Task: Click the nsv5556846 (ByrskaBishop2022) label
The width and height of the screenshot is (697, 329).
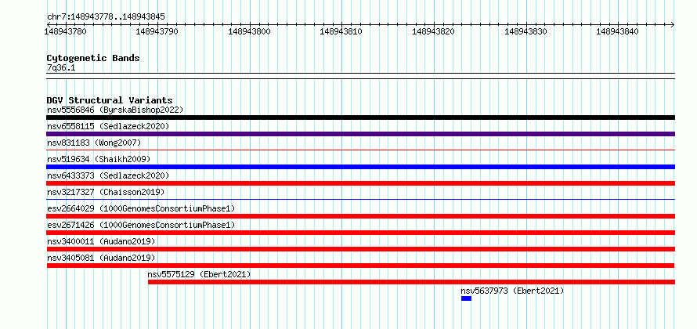Action: 115,110
